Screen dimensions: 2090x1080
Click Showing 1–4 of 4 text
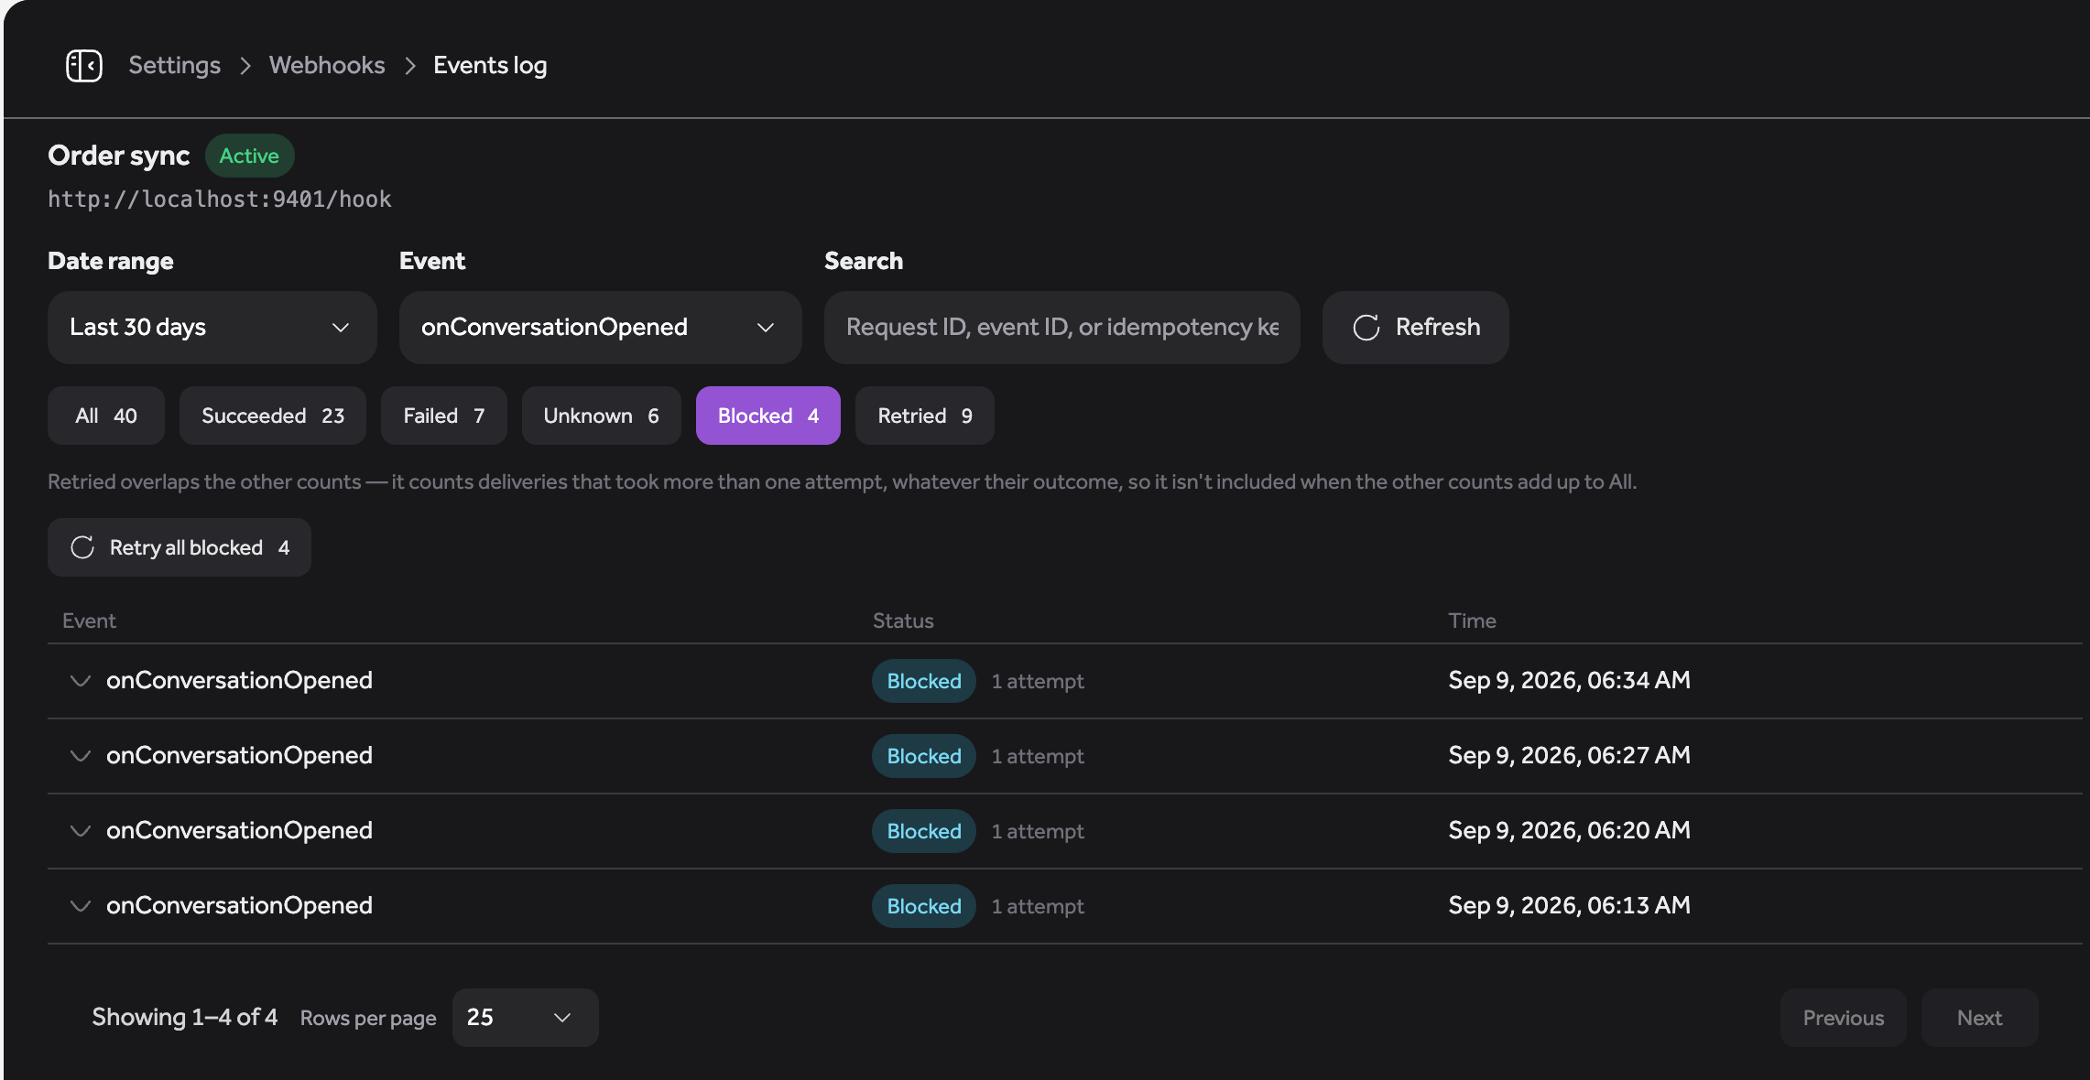click(184, 1017)
